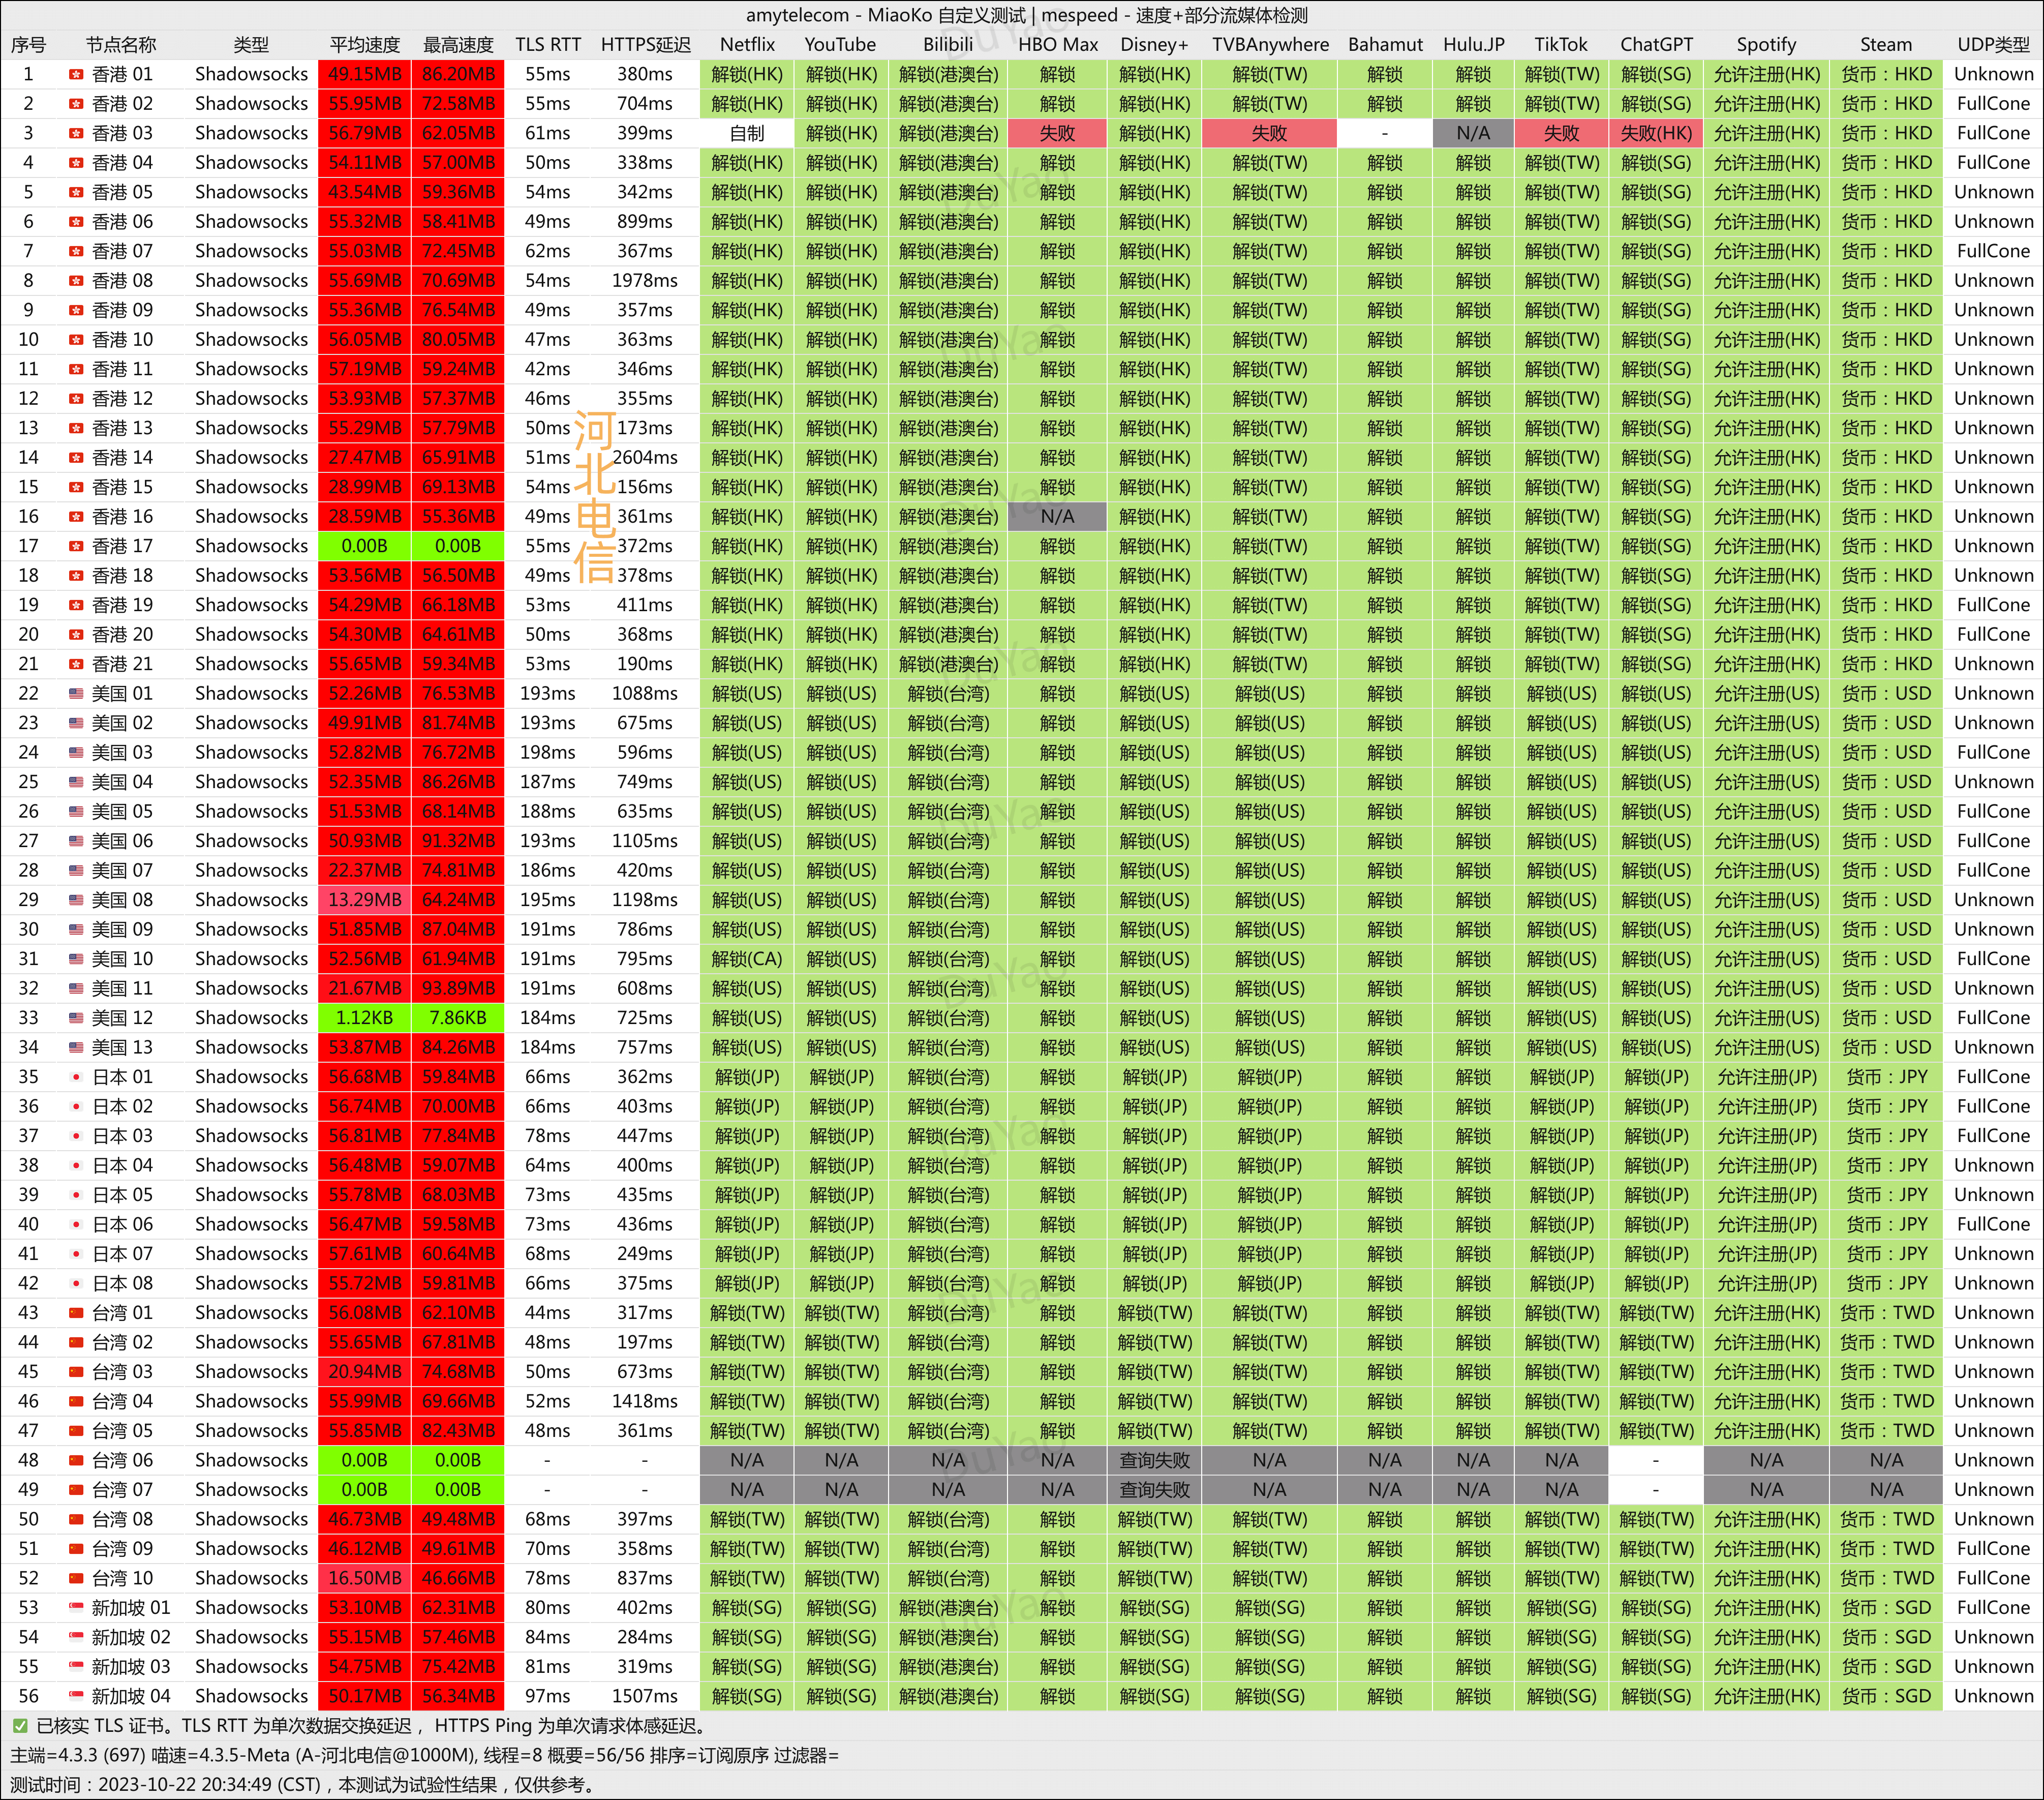Click the US flag icon beside 美国 01
Viewport: 2044px width, 1800px height.
click(76, 694)
